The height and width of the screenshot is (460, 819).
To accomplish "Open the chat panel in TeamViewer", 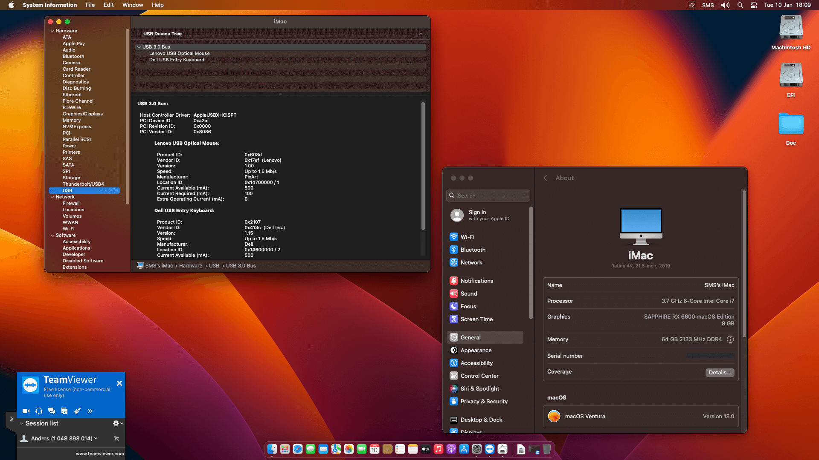I will (x=52, y=411).
